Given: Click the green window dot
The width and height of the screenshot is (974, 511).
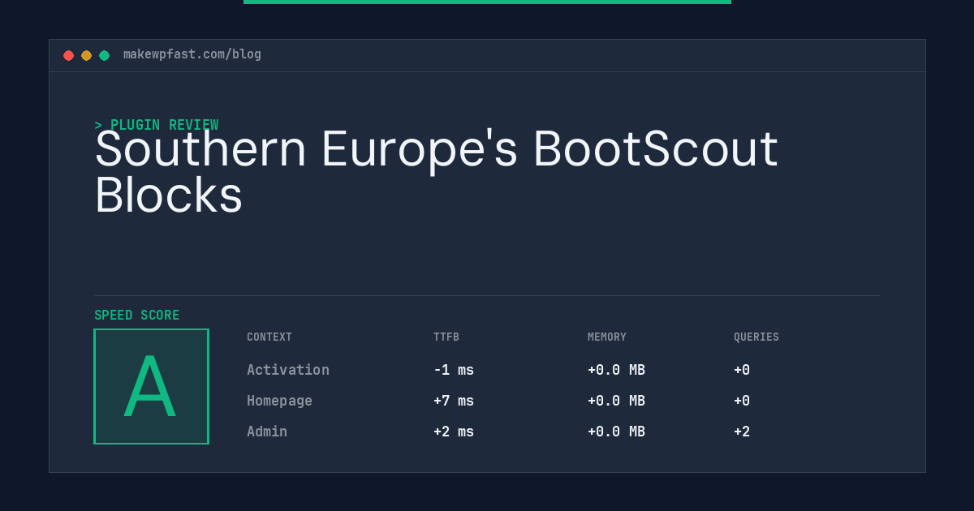Looking at the screenshot, I should [104, 55].
